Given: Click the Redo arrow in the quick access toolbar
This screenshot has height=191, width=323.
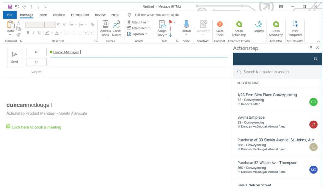Looking at the screenshot, I should click(24, 7).
